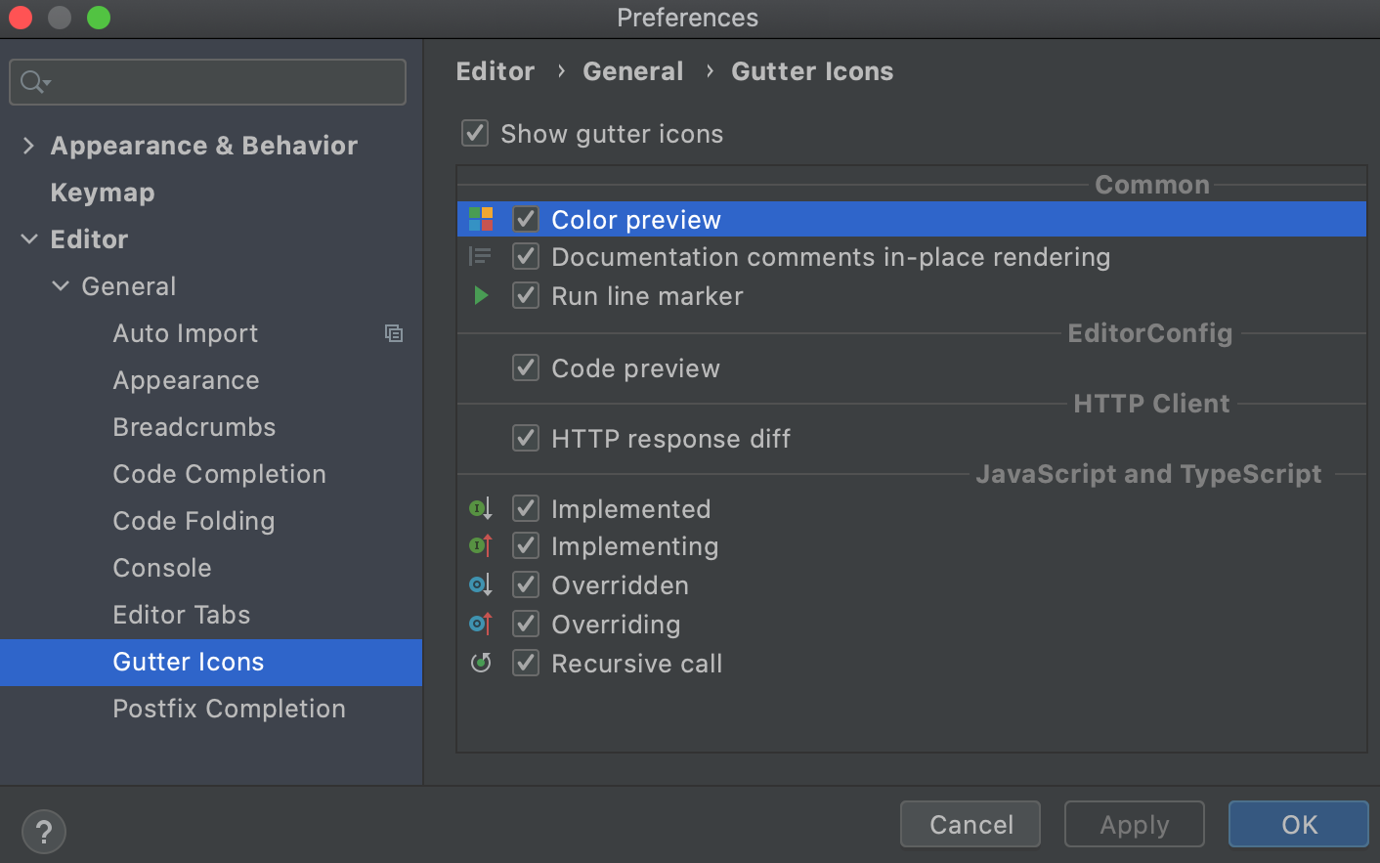Open Appearance under General

click(x=187, y=380)
